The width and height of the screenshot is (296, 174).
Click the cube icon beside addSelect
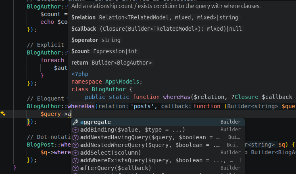click(75, 153)
